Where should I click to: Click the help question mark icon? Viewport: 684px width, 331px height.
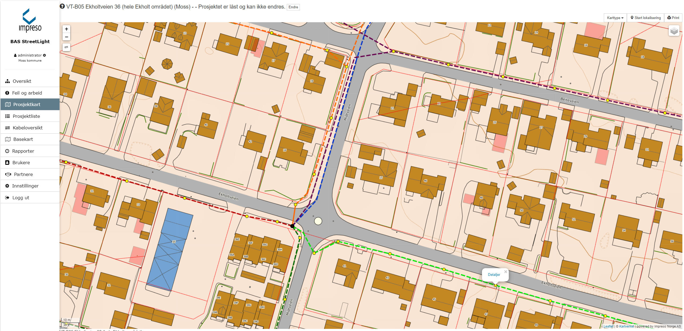point(62,6)
